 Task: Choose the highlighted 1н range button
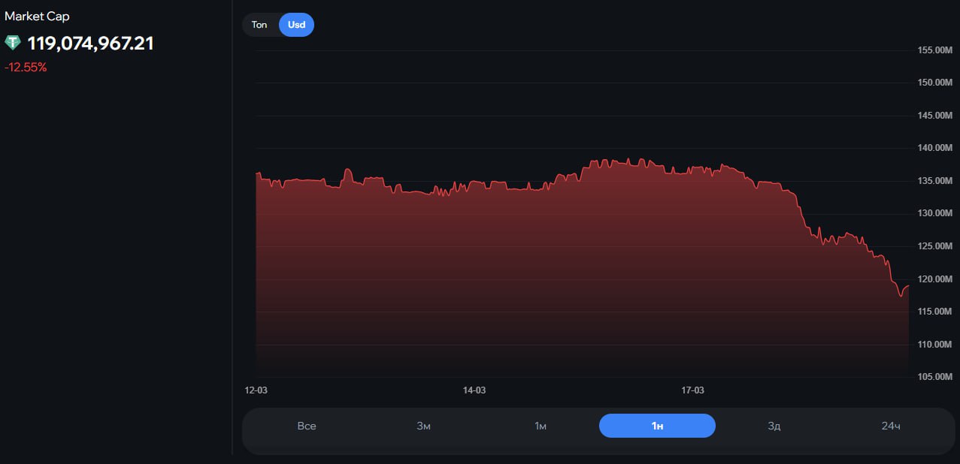pyautogui.click(x=657, y=426)
